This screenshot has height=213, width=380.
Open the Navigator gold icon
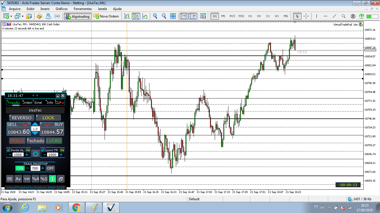click(x=39, y=16)
